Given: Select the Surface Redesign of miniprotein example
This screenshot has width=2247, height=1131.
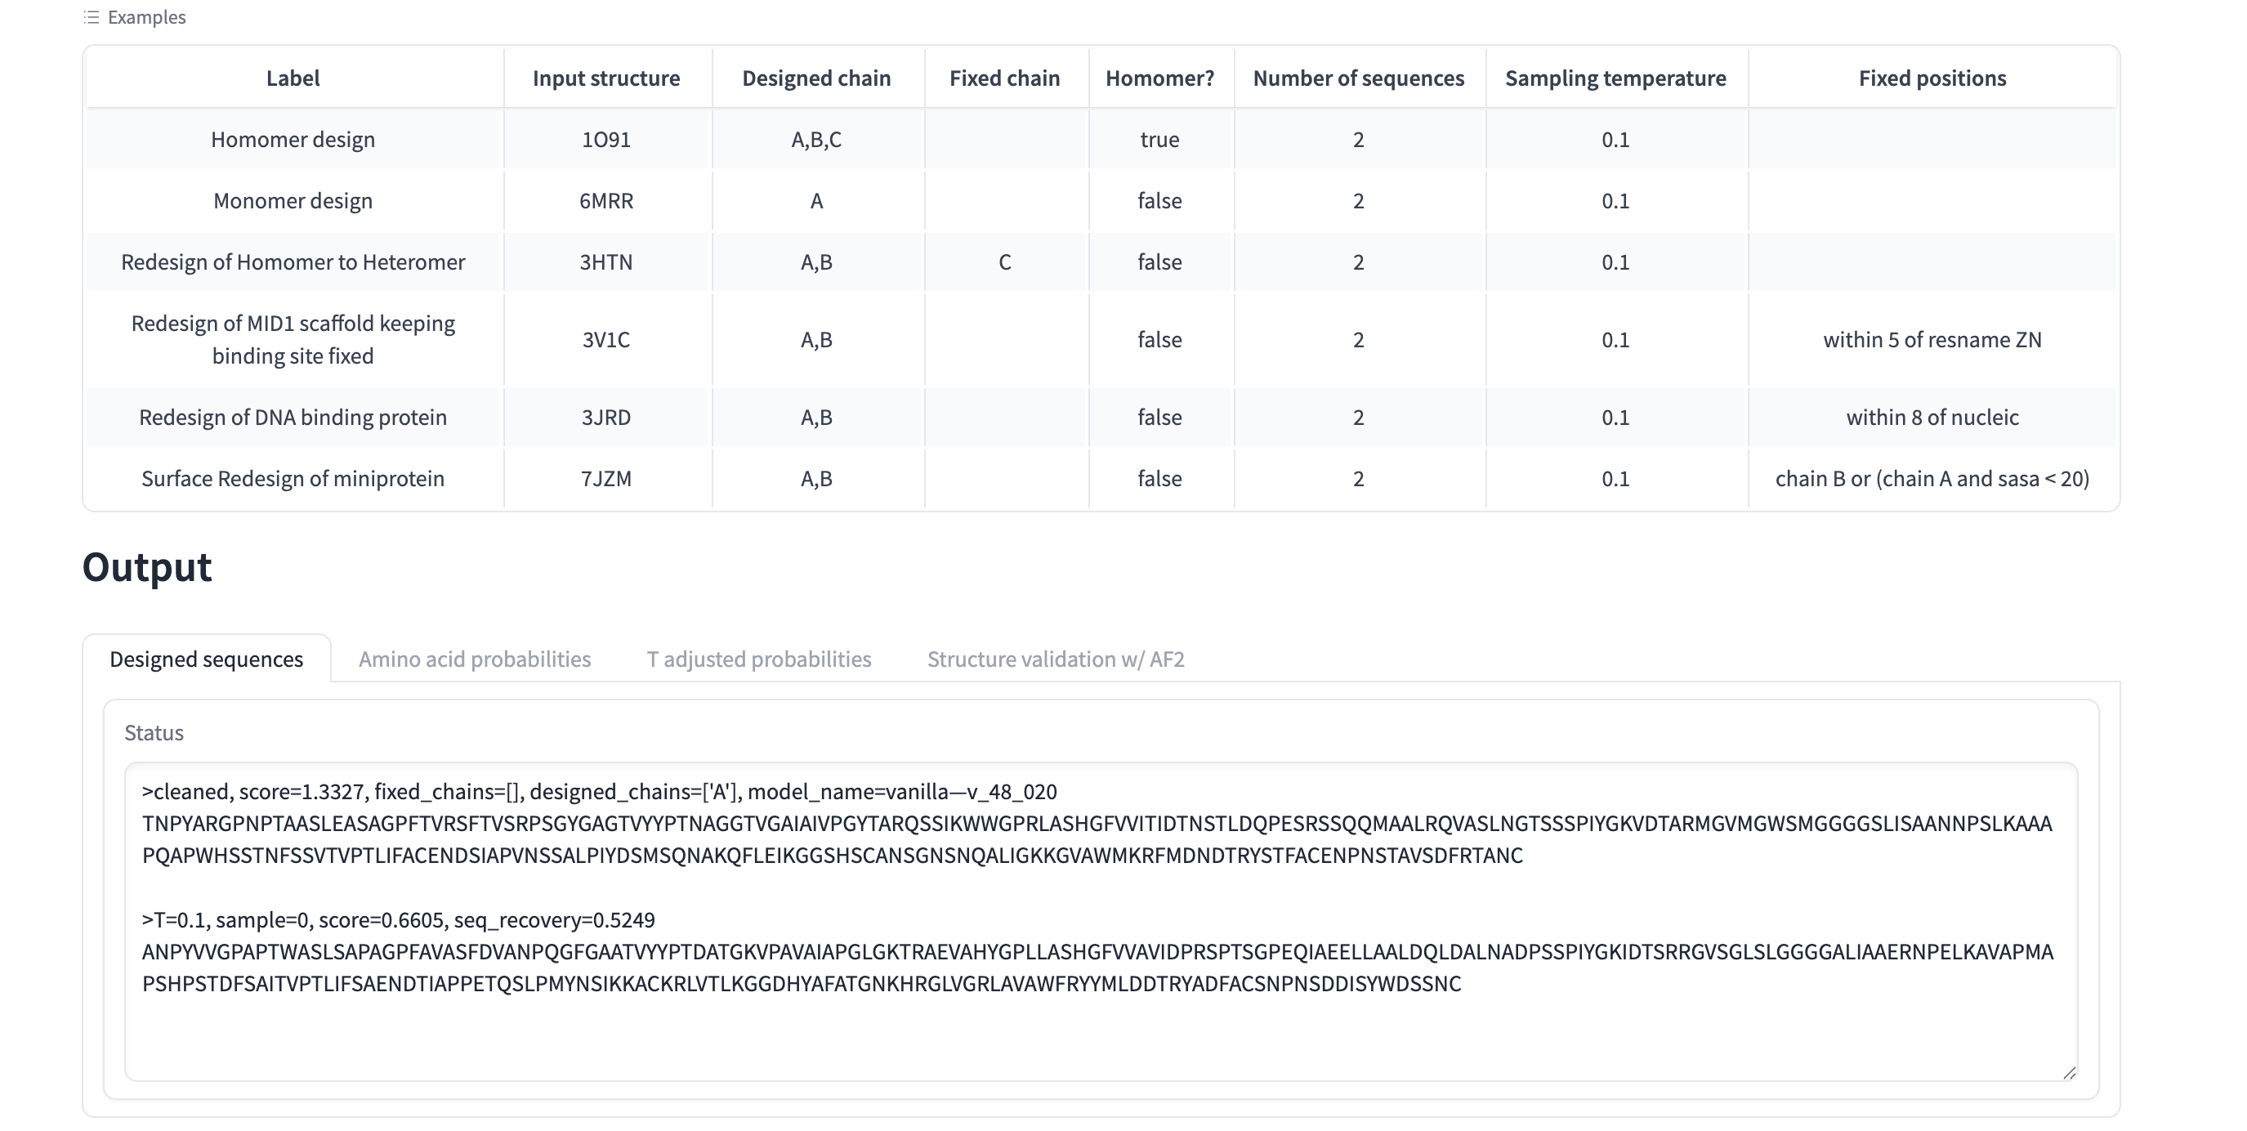Looking at the screenshot, I should 293,477.
